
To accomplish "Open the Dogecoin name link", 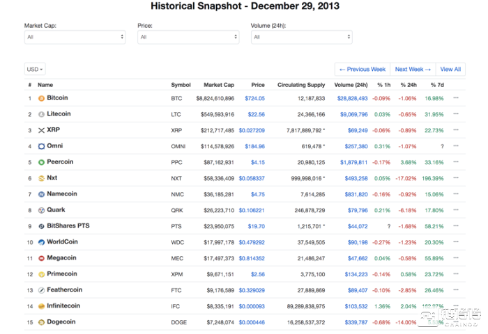I will coord(61,322).
